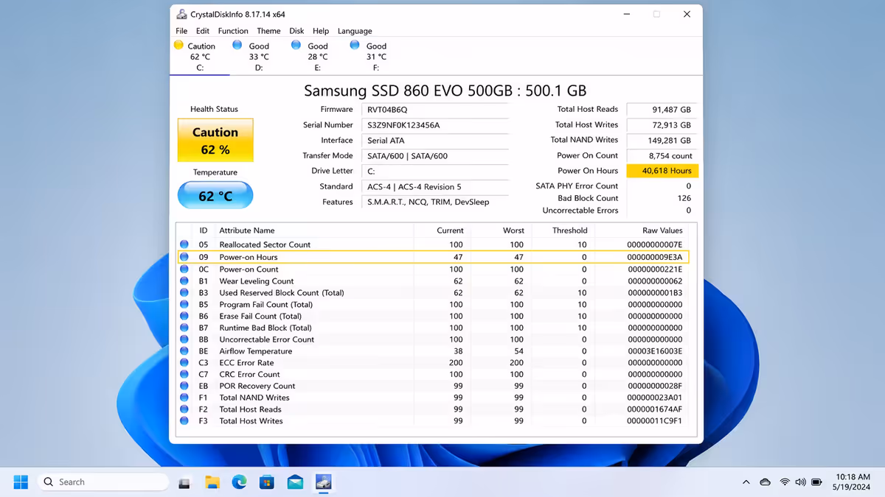The width and height of the screenshot is (885, 497).
Task: Open the Mail app from the taskbar
Action: click(295, 482)
